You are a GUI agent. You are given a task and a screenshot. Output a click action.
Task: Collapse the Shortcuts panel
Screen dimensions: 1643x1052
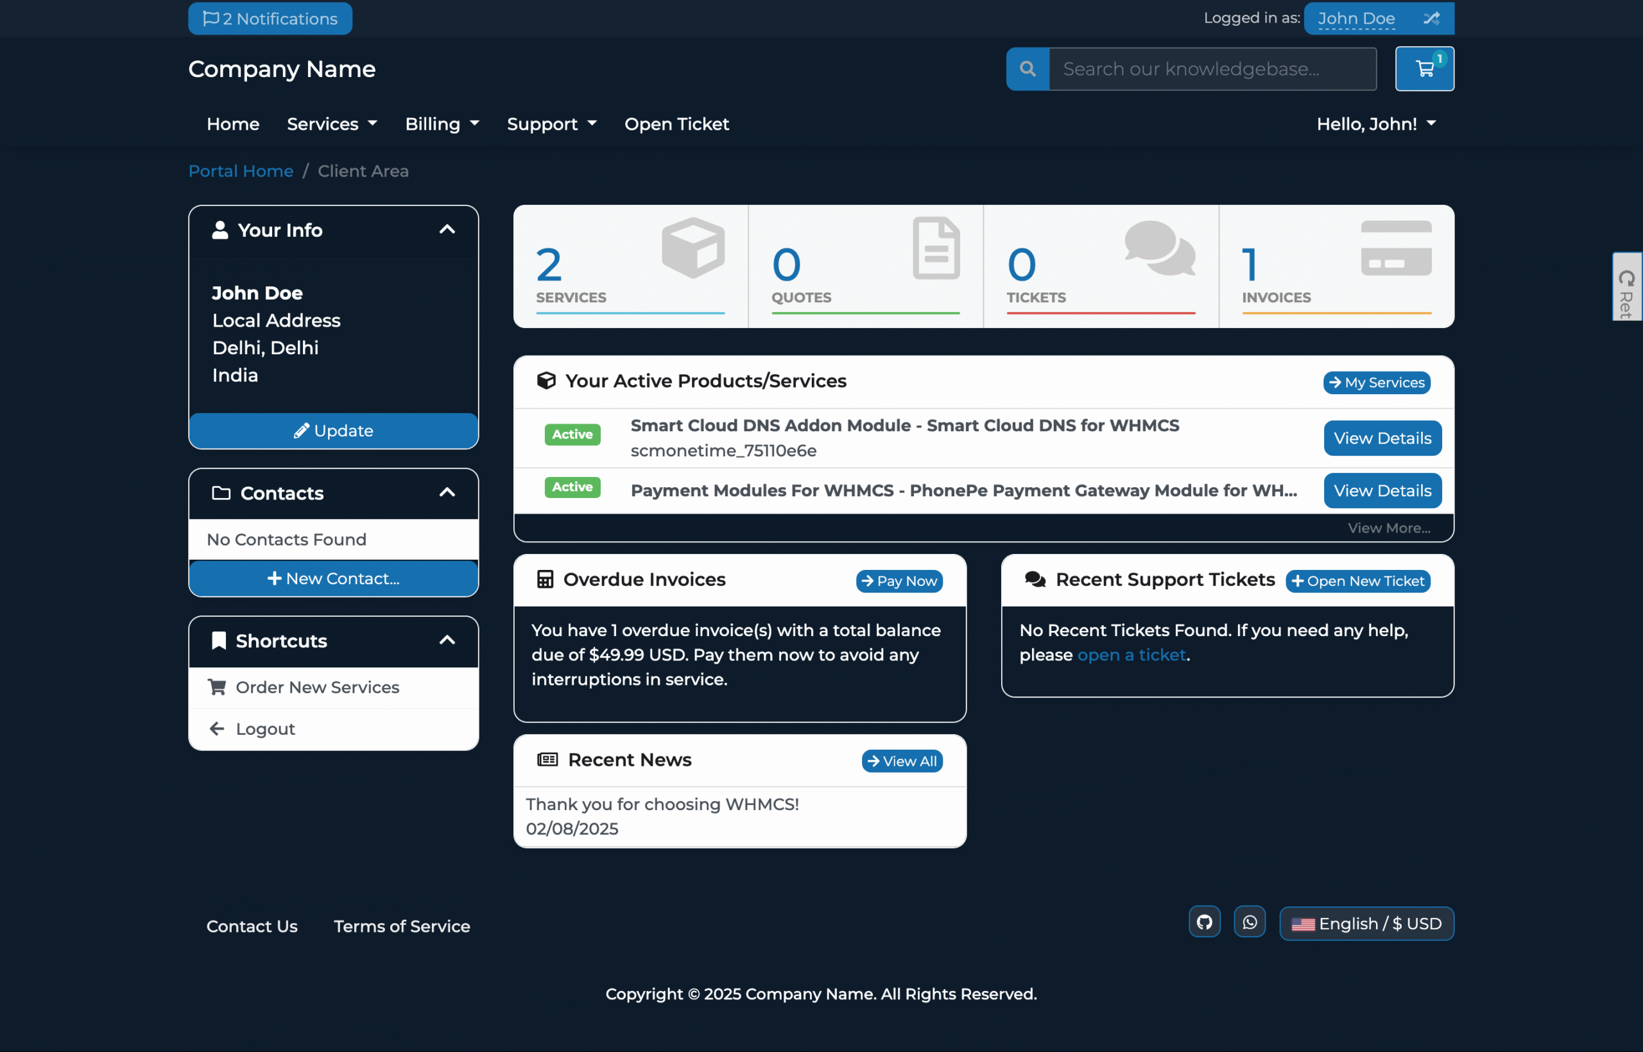pos(447,640)
